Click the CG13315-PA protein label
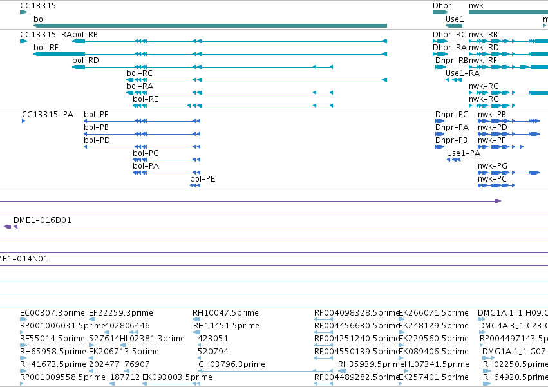 (x=48, y=115)
